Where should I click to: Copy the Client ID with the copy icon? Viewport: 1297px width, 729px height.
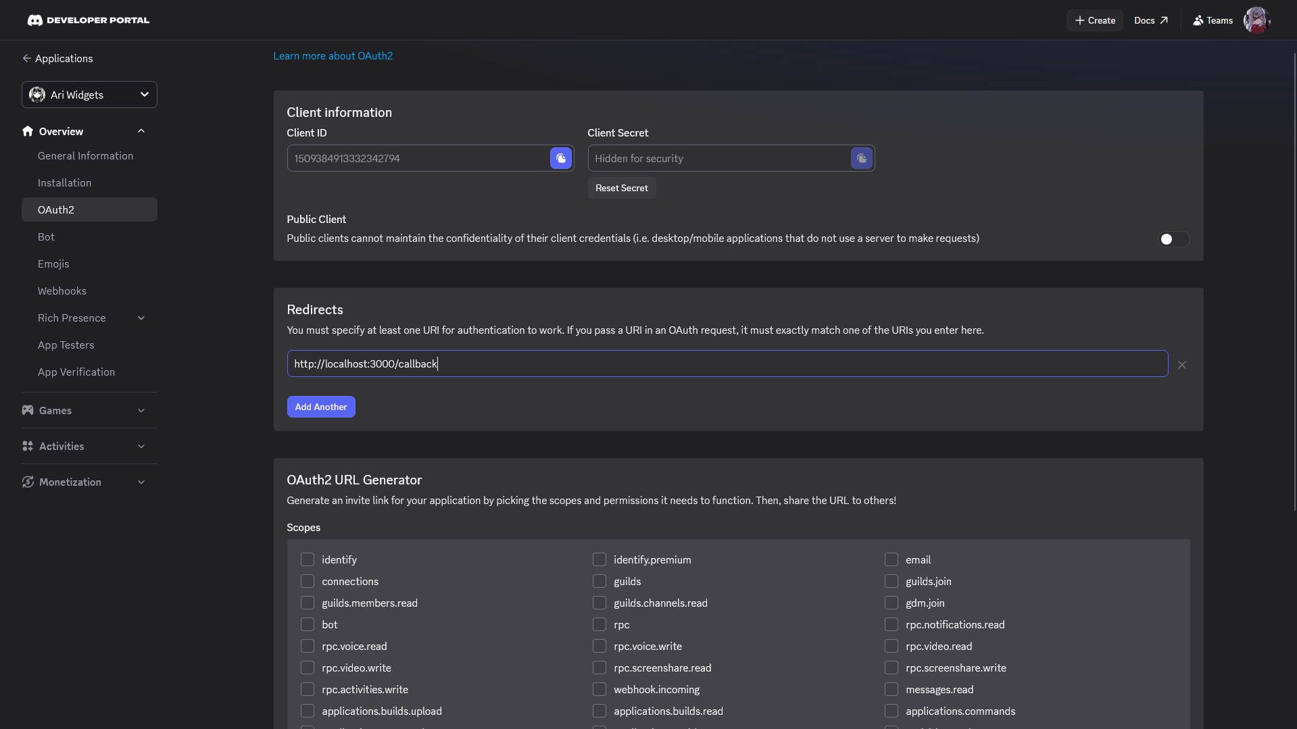click(x=561, y=158)
